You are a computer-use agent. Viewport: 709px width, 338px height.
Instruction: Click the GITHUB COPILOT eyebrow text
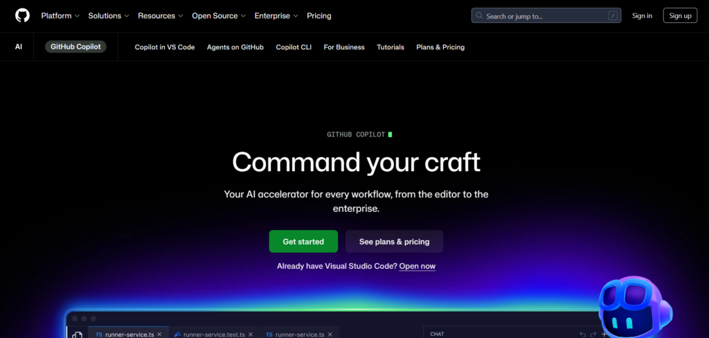[x=356, y=134]
